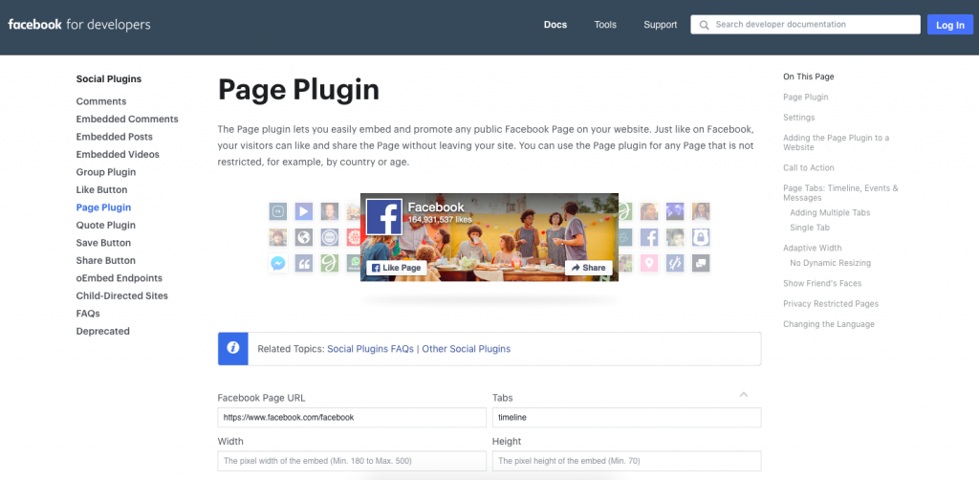Click the facebook for developers logo
The image size is (979, 480).
(x=79, y=25)
